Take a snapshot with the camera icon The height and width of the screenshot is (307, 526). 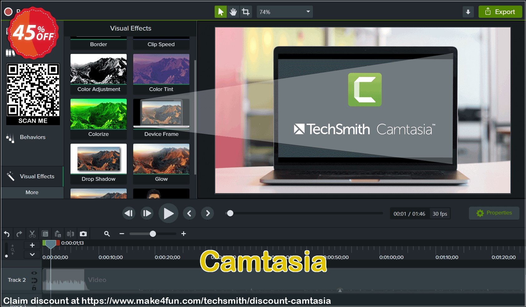(83, 234)
